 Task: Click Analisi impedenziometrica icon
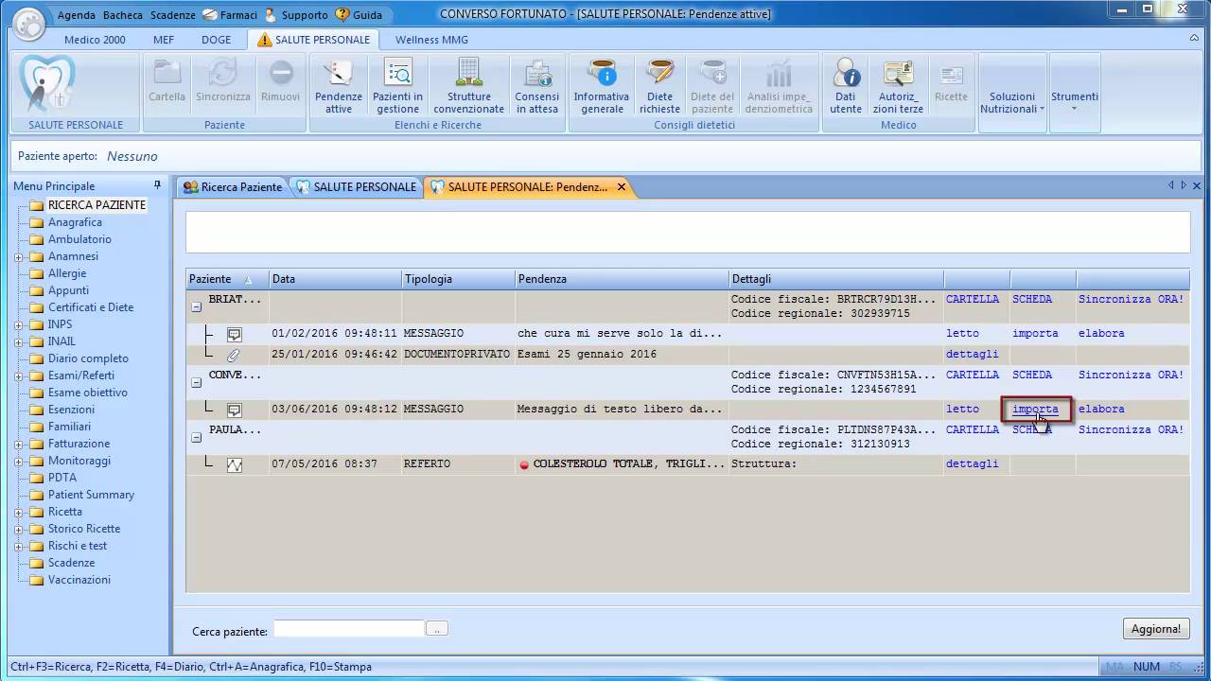(779, 87)
